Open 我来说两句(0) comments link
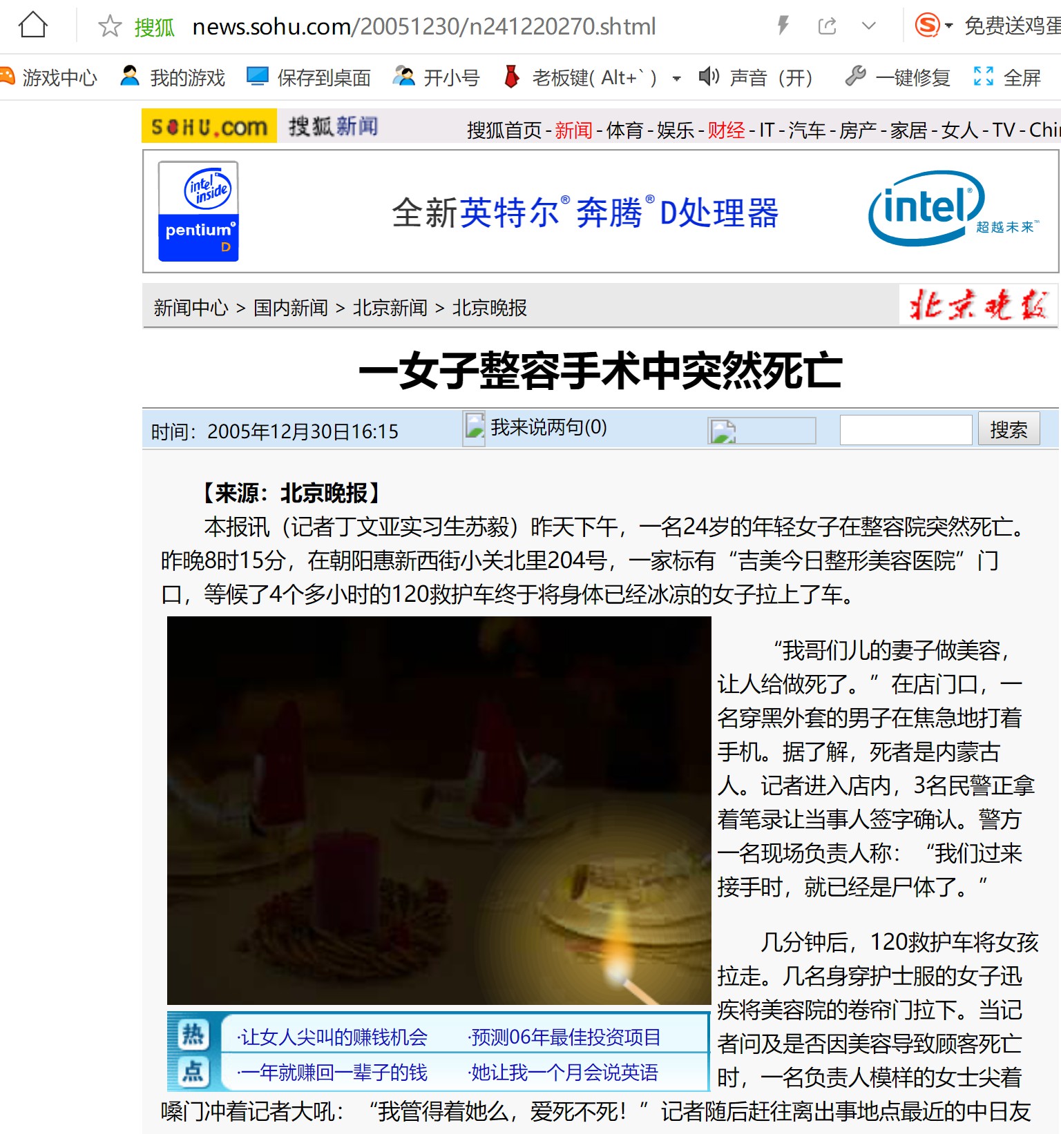This screenshot has width=1061, height=1134. click(x=548, y=427)
